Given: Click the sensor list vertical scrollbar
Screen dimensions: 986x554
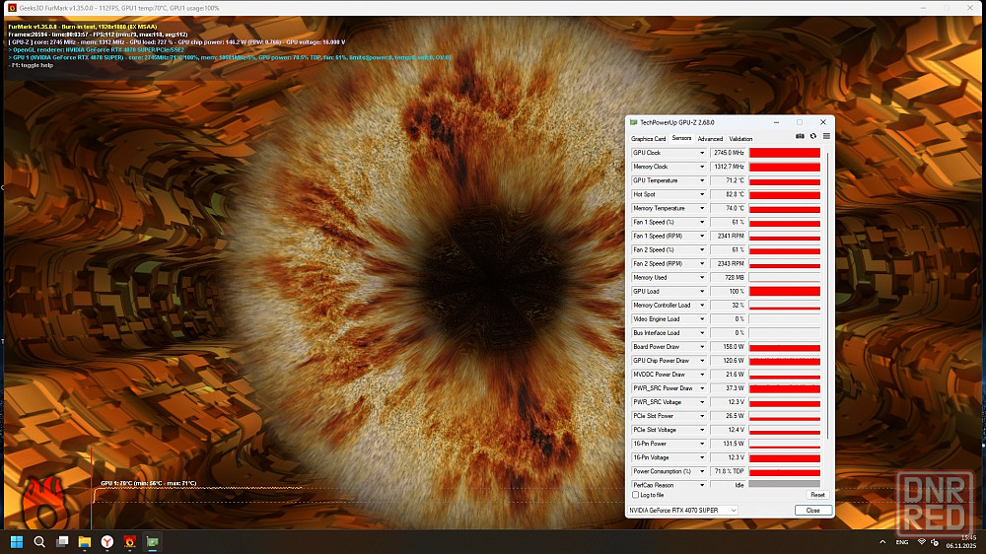Looking at the screenshot, I should 828,296.
